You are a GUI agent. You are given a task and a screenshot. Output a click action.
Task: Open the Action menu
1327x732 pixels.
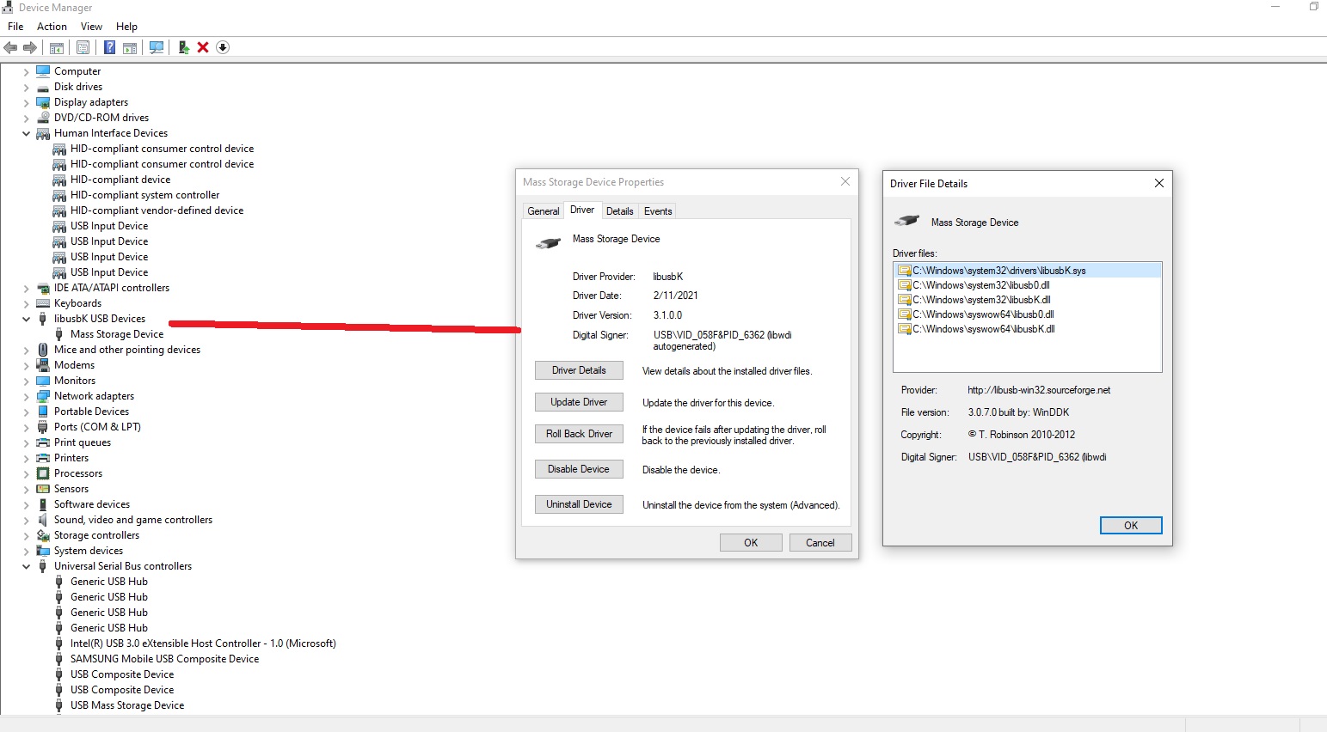(52, 26)
